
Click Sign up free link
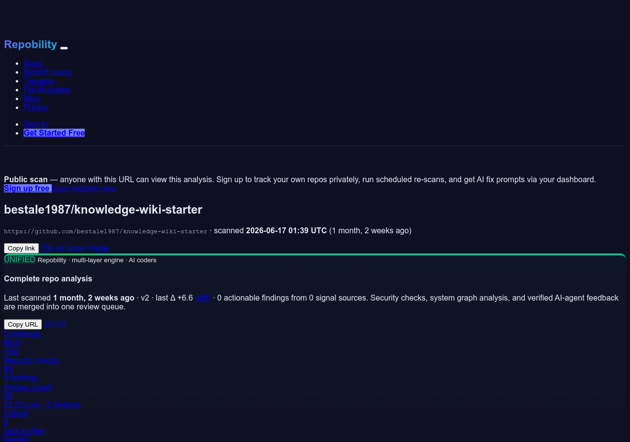28,188
